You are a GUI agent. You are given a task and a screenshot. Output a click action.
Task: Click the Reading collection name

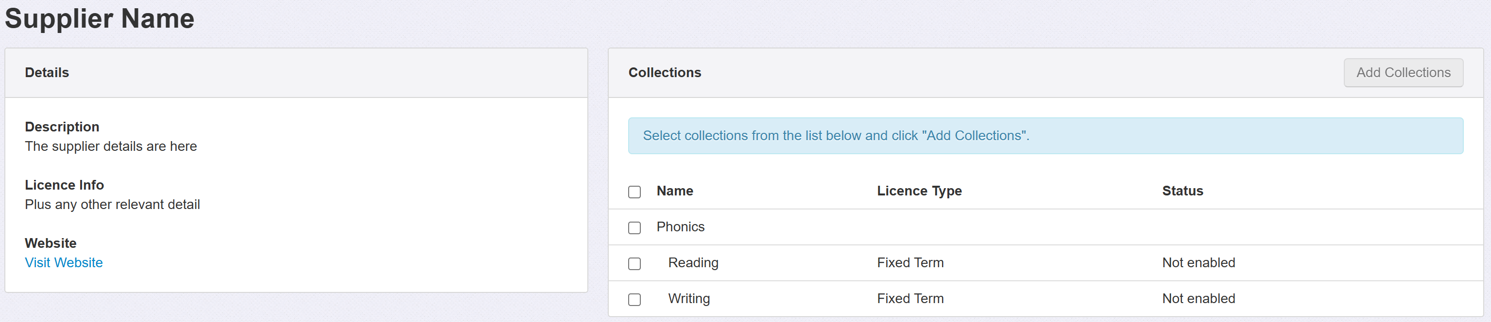pyautogui.click(x=693, y=262)
